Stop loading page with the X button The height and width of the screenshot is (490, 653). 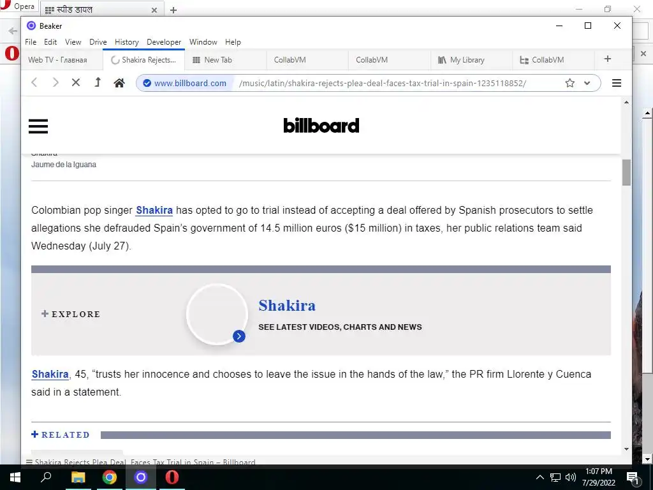[x=76, y=82]
